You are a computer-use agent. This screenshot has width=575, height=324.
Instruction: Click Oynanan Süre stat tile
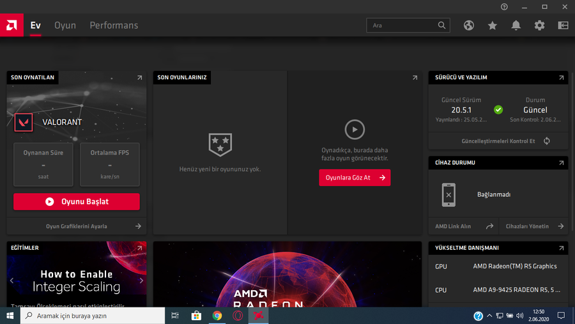[x=43, y=164]
